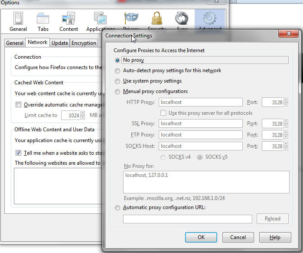
Task: Click the SSL Proxy host field
Action: tap(201, 123)
